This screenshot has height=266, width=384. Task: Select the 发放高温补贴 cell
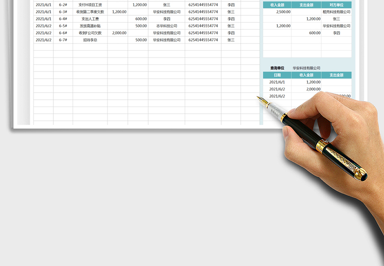(x=90, y=26)
